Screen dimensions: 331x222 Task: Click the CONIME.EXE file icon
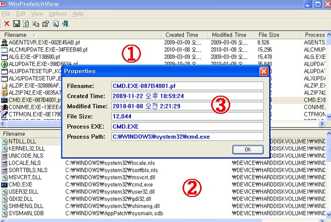point(4,107)
